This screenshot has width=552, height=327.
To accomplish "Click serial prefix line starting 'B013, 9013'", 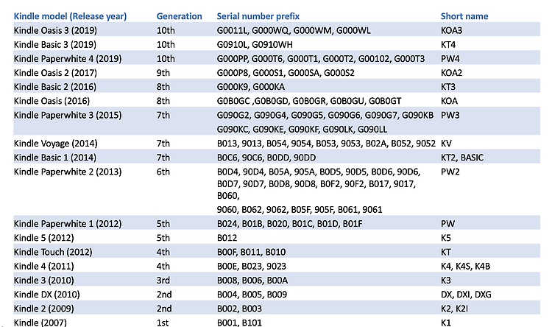I will point(326,144).
